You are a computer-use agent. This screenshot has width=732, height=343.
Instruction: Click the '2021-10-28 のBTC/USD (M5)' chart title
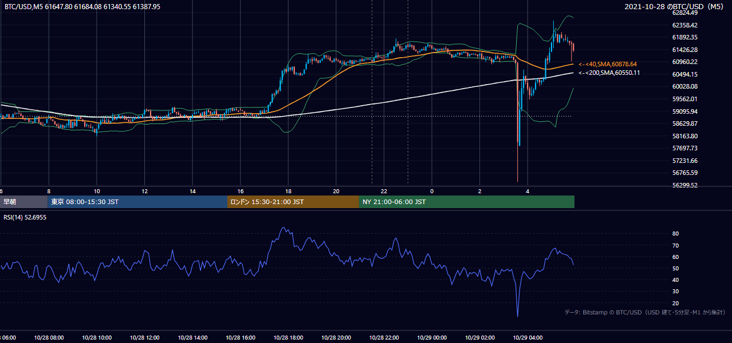[x=675, y=7]
